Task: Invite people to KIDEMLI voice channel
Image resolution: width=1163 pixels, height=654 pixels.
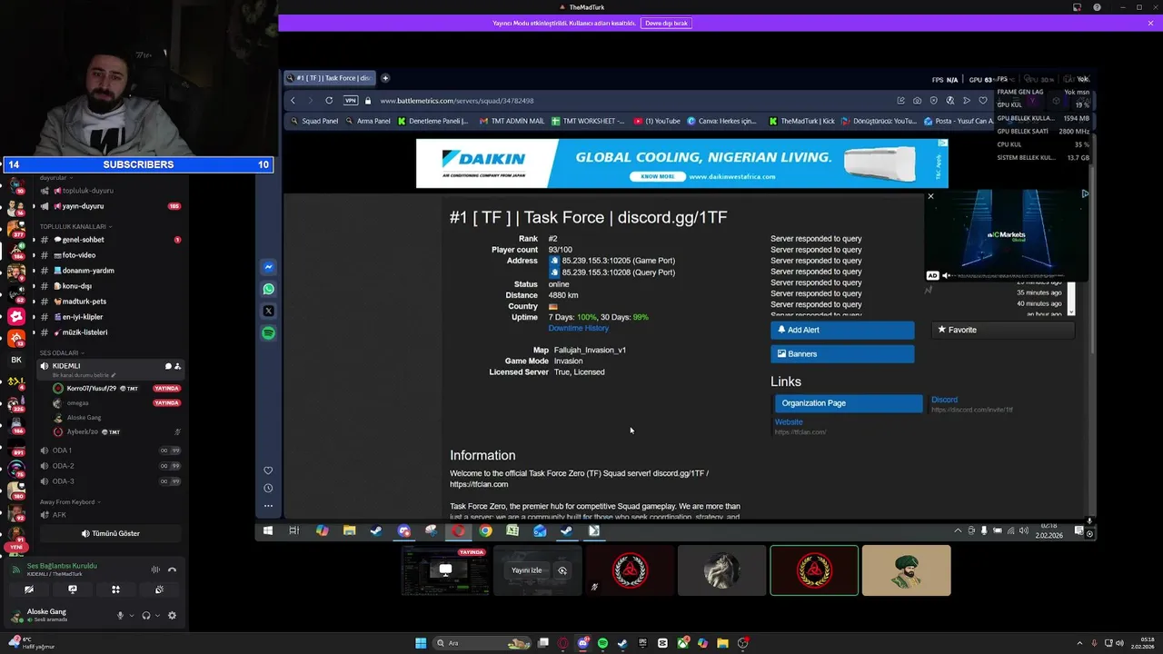Action: click(x=177, y=367)
